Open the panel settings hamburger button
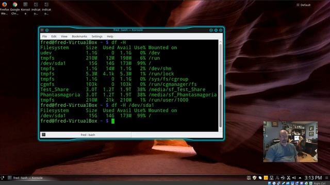 click(x=326, y=178)
